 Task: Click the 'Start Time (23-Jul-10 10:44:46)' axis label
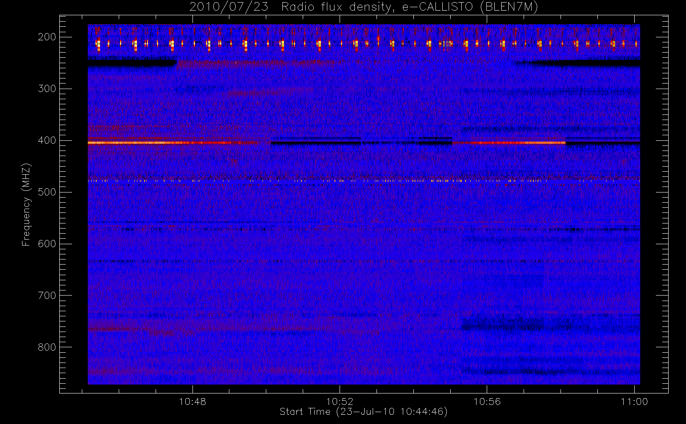click(364, 412)
